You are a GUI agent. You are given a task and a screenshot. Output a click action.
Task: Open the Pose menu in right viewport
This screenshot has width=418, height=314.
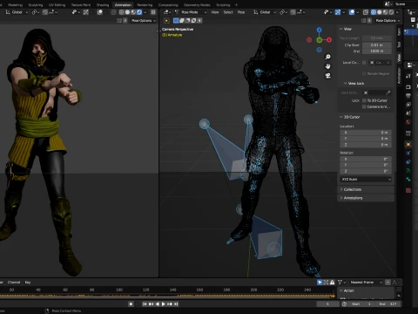click(x=241, y=12)
